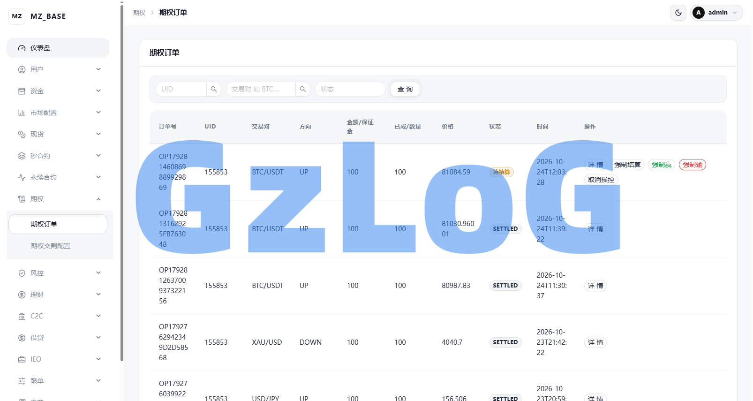Screen dimensions: 753x401
Task: Click the 市场配置 chart icon
Action: click(x=22, y=113)
